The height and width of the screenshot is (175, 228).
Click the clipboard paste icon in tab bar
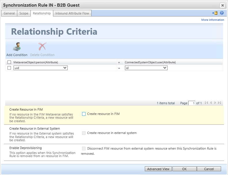click(215, 13)
